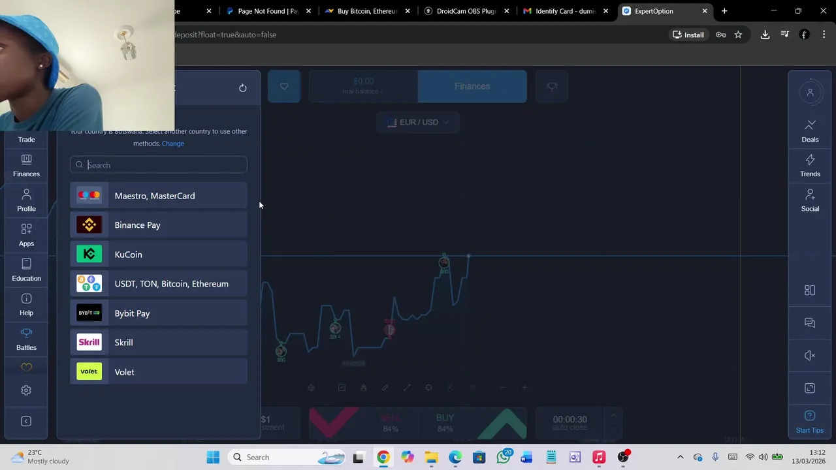Select Binance Pay payment method
Screen dimensions: 836x470
coord(159,225)
